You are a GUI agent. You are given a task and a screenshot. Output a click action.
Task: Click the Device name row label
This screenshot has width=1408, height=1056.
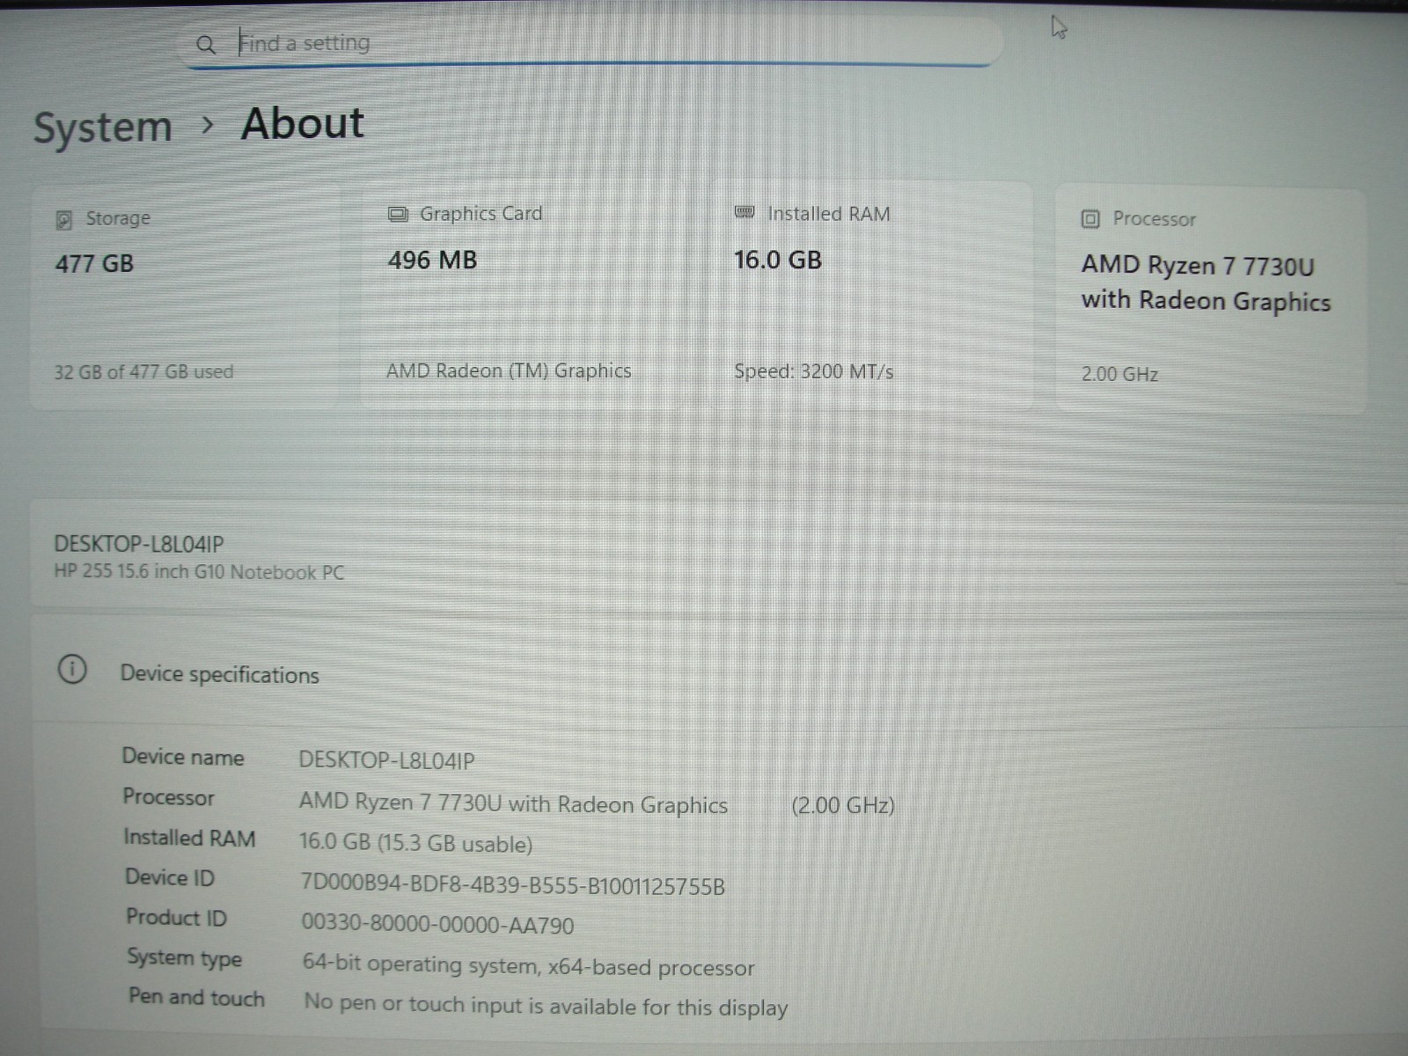183,757
